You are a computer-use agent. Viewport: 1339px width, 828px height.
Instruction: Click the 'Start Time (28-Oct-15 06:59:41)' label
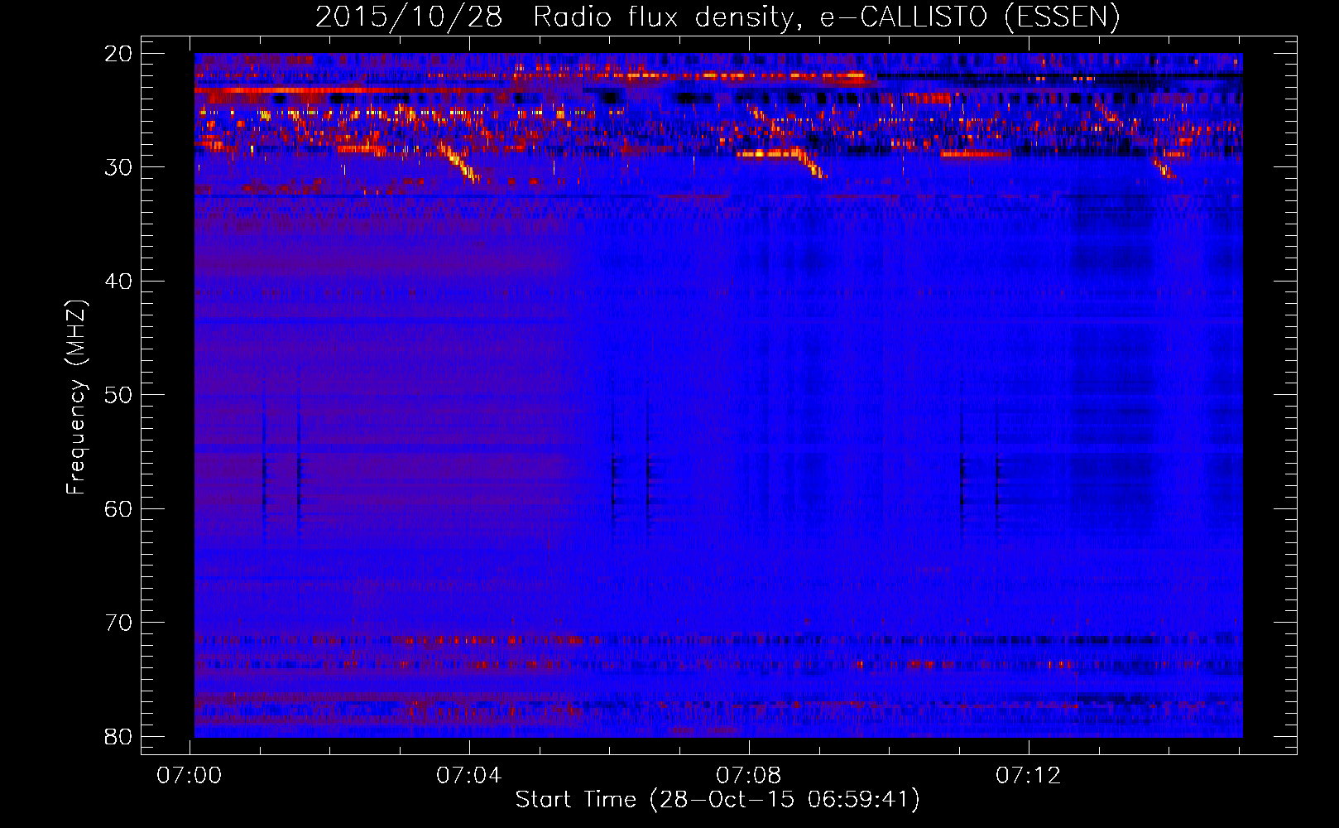click(717, 800)
